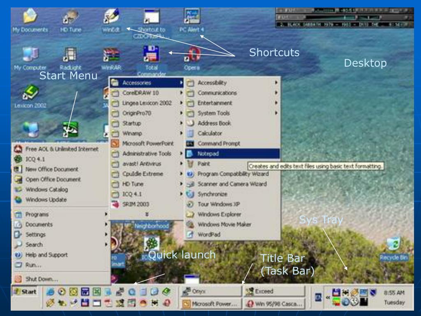Expand the Administrative Tools folder
The width and height of the screenshot is (421, 316).
(x=147, y=154)
